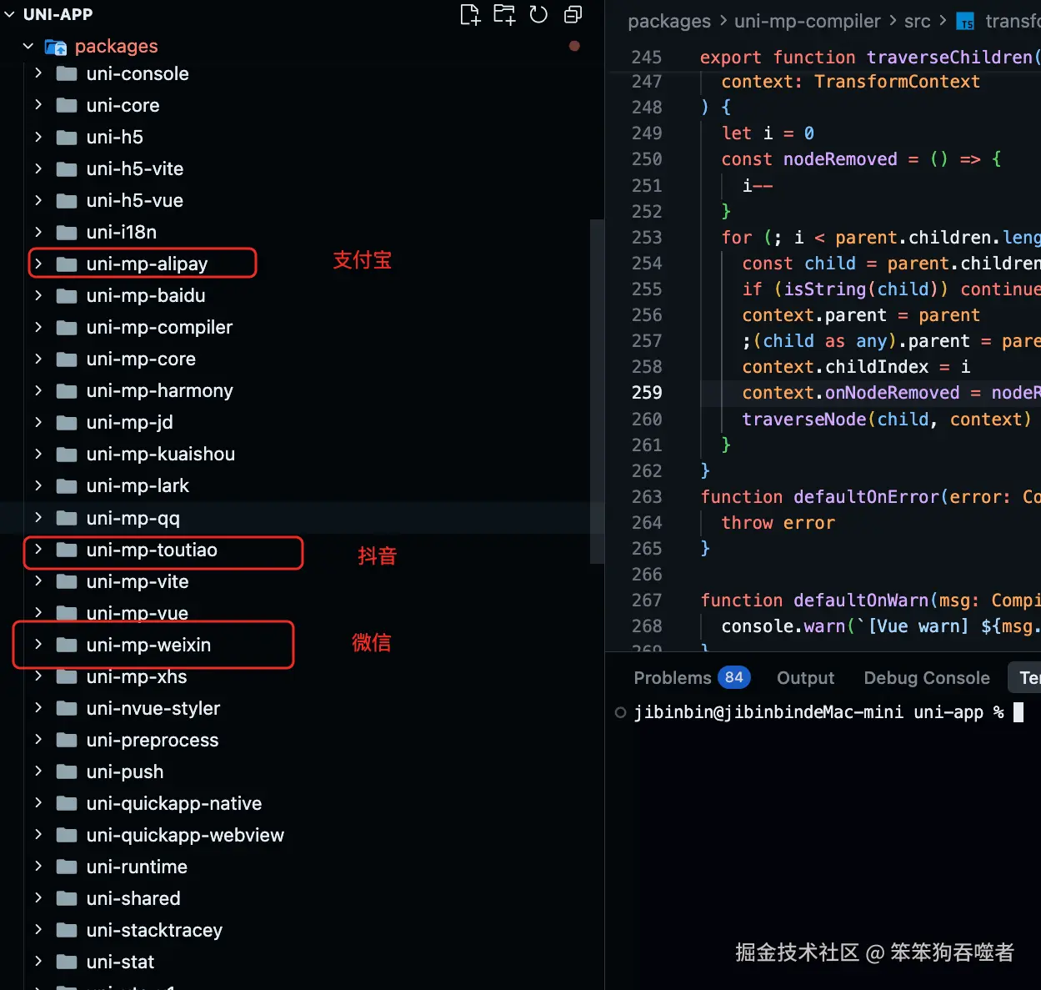This screenshot has width=1041, height=990.
Task: Expand the uni-core folder chevron
Action: tap(38, 105)
